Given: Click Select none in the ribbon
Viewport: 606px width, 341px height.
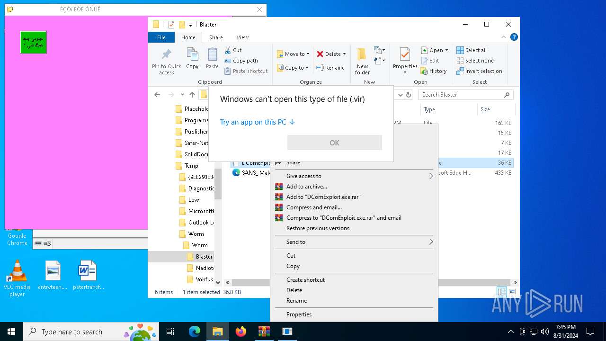Looking at the screenshot, I should tap(475, 61).
